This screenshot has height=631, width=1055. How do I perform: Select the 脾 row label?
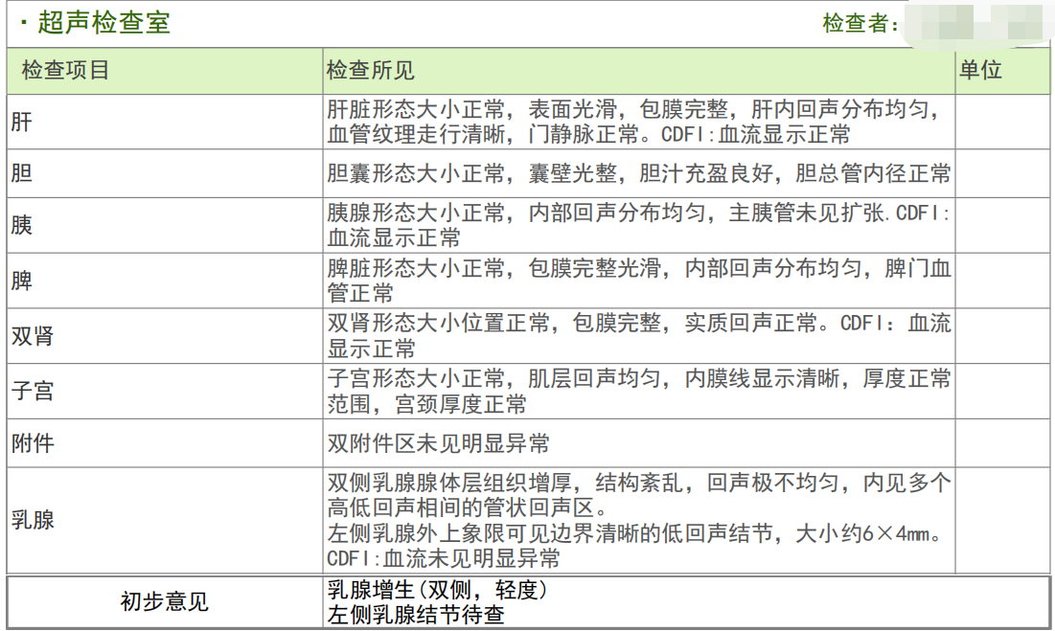[21, 281]
